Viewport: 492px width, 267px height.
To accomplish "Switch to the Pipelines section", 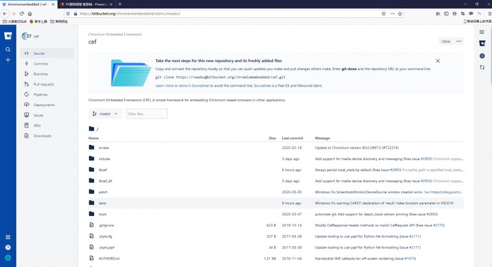I will [x=41, y=94].
